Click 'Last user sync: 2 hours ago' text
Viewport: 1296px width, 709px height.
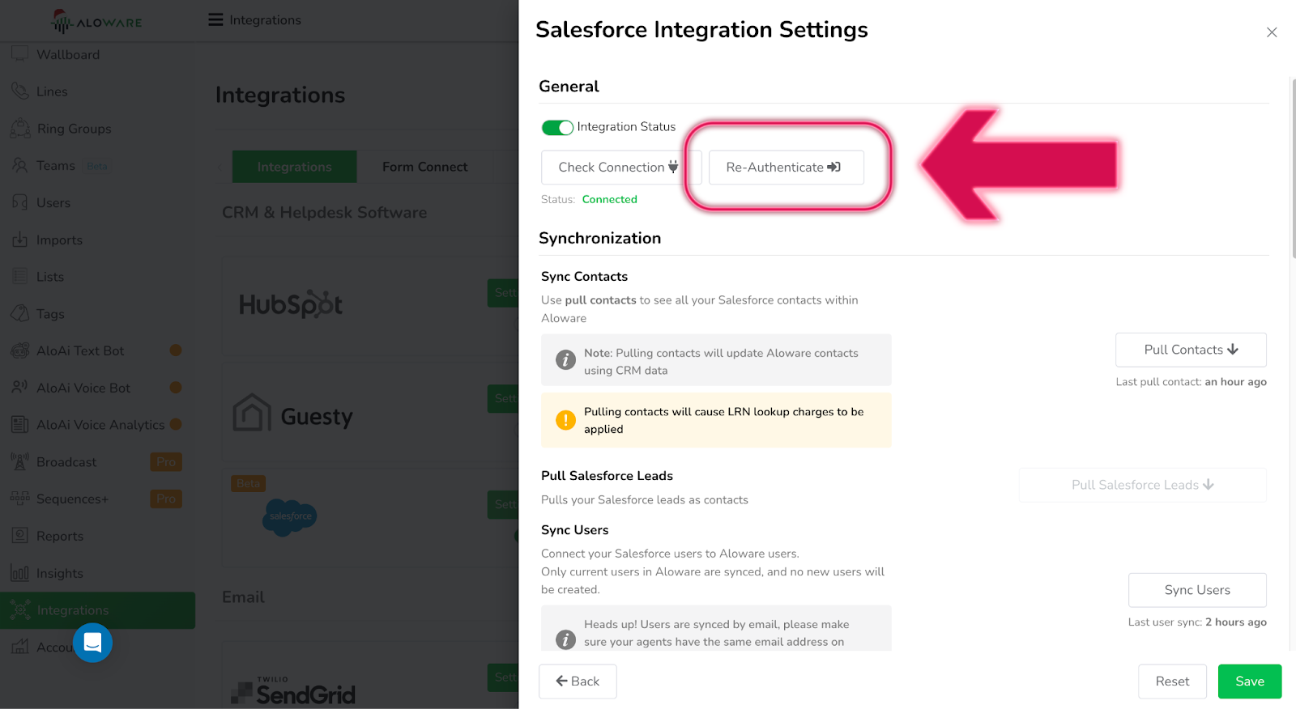click(x=1197, y=622)
